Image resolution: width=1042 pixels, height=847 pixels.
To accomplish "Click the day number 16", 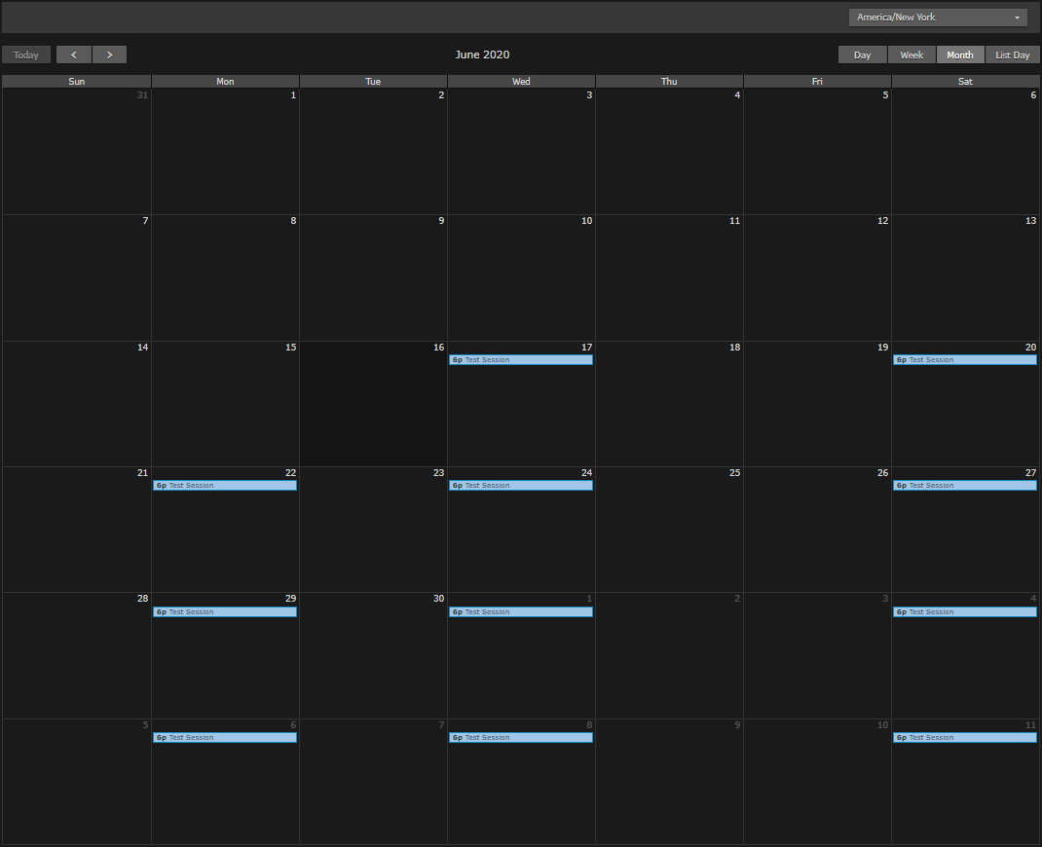I will pos(438,348).
